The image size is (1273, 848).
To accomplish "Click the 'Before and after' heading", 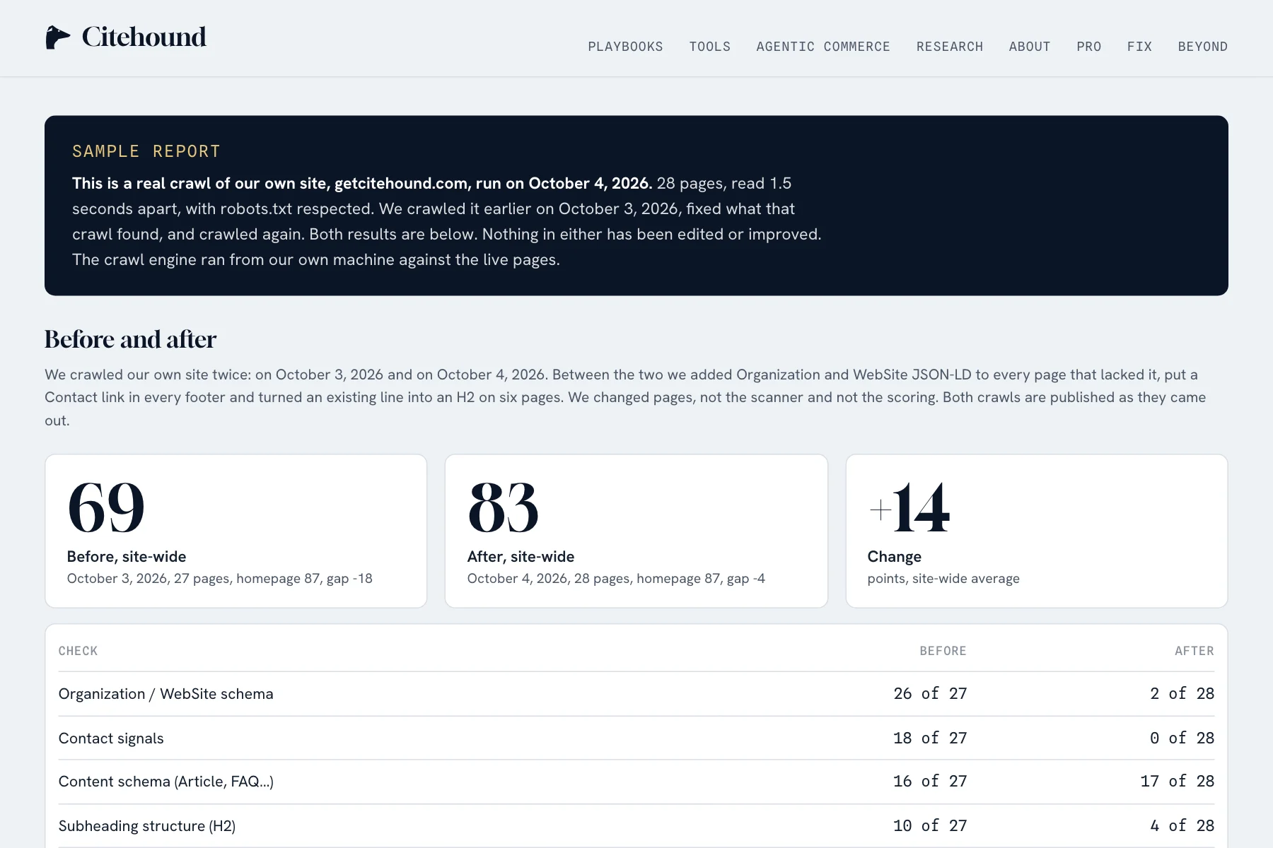I will tap(130, 339).
